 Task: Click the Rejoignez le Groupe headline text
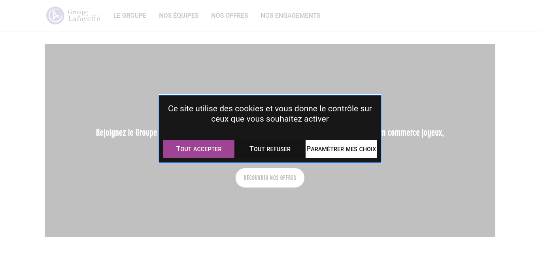[x=270, y=133]
